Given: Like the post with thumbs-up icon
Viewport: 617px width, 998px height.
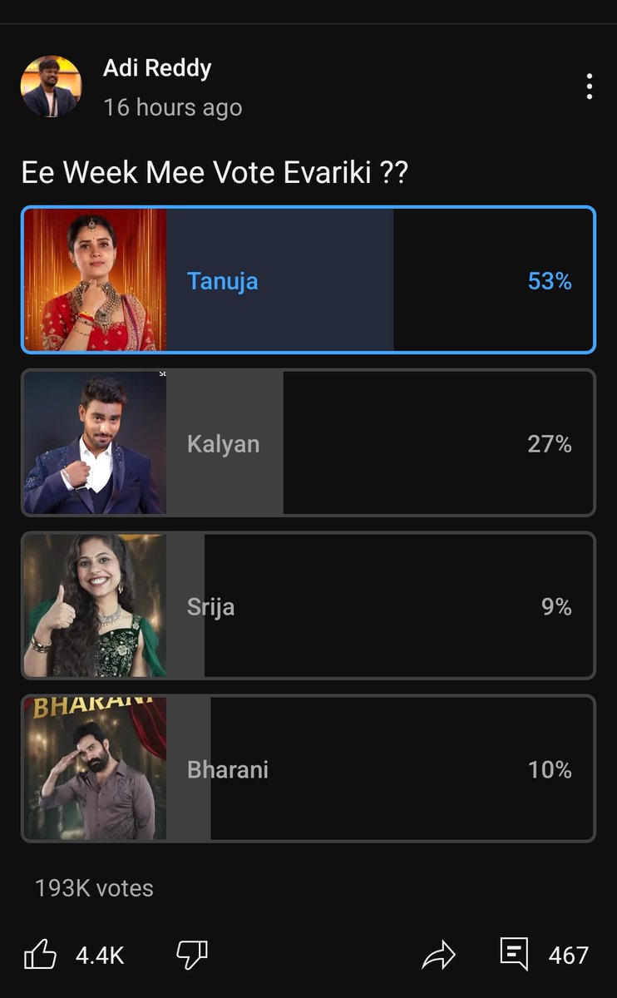Looking at the screenshot, I should click(40, 955).
